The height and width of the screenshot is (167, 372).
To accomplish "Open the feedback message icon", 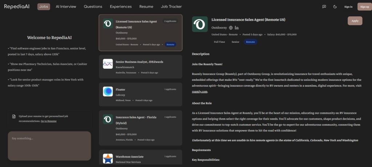I will [x=324, y=7].
